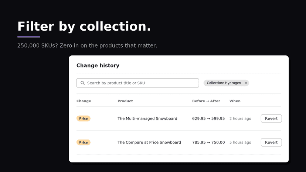Remove the Collection: Hydrogen filter chip
This screenshot has width=306, height=172.
point(246,83)
